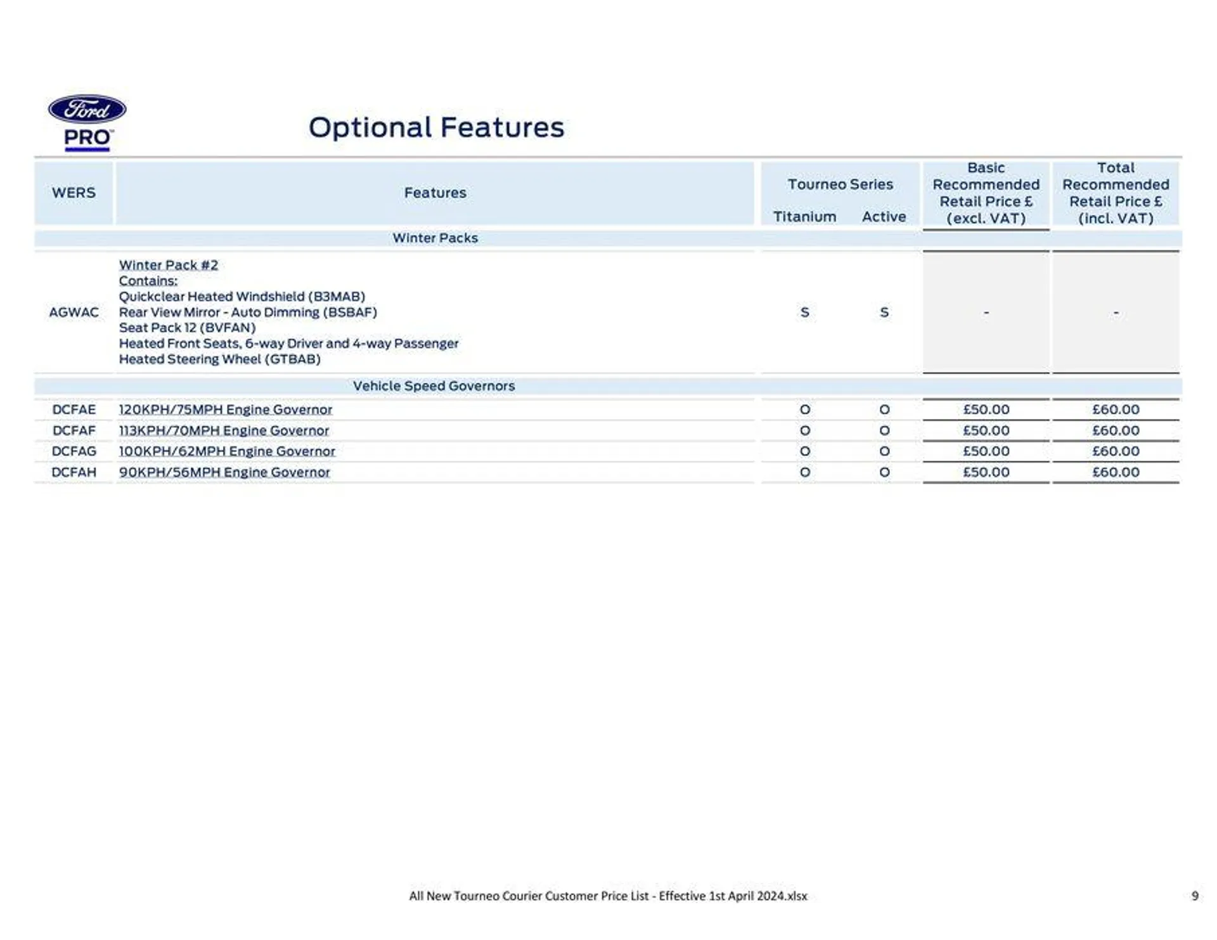
Task: Click Active O value in DCFAH row
Action: (x=884, y=472)
